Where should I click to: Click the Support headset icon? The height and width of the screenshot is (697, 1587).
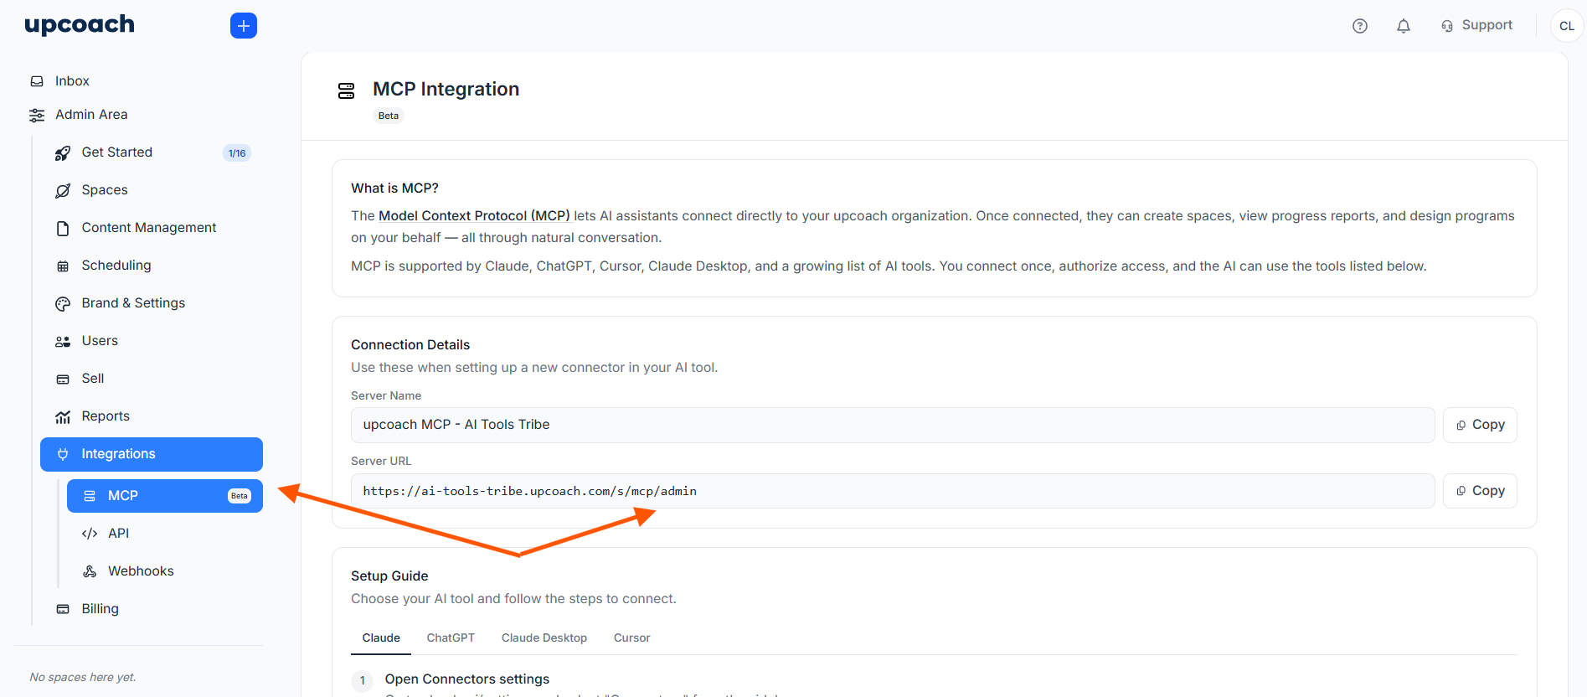click(x=1447, y=26)
